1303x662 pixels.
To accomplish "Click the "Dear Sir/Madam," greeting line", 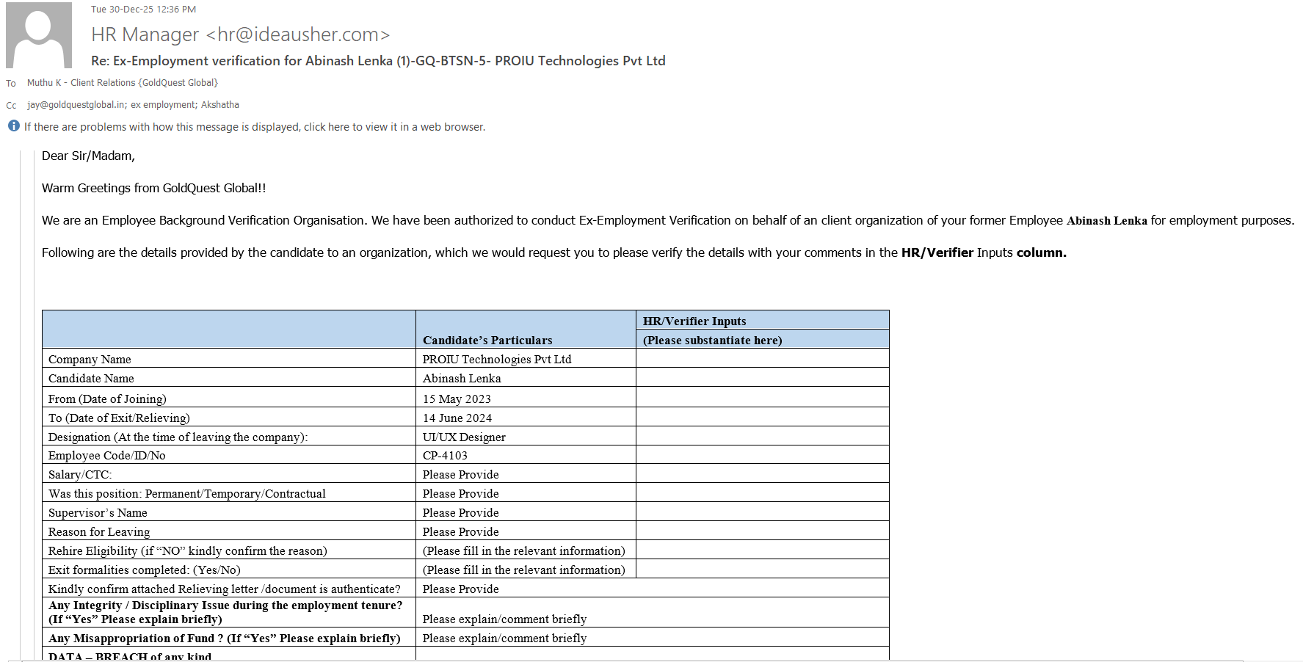I will click(x=88, y=156).
